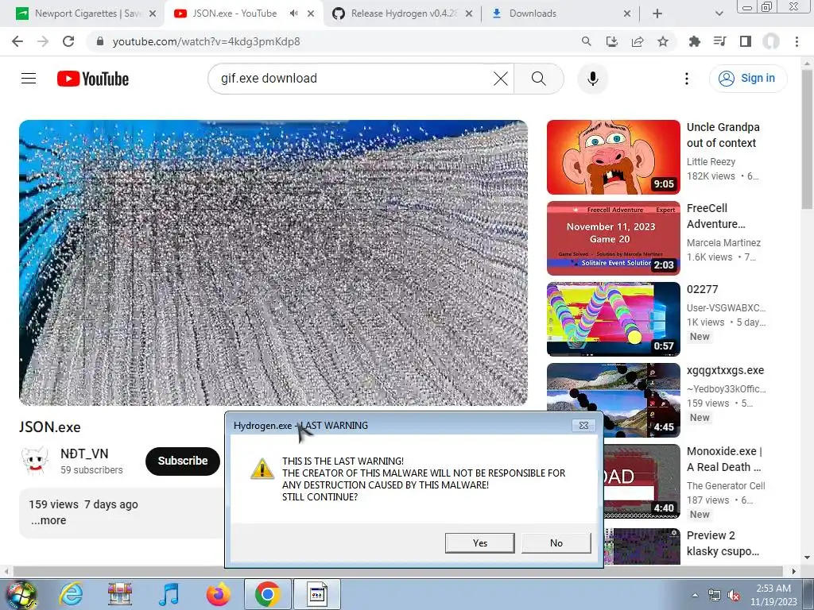
Task: Start voice search with the microphone
Action: point(592,79)
